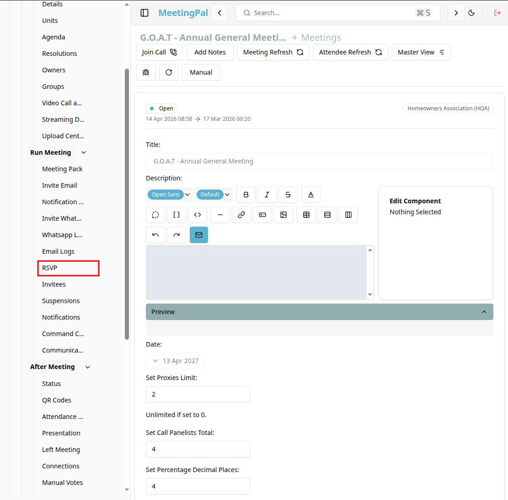Click the Title input field
508x500 pixels.
pos(320,161)
